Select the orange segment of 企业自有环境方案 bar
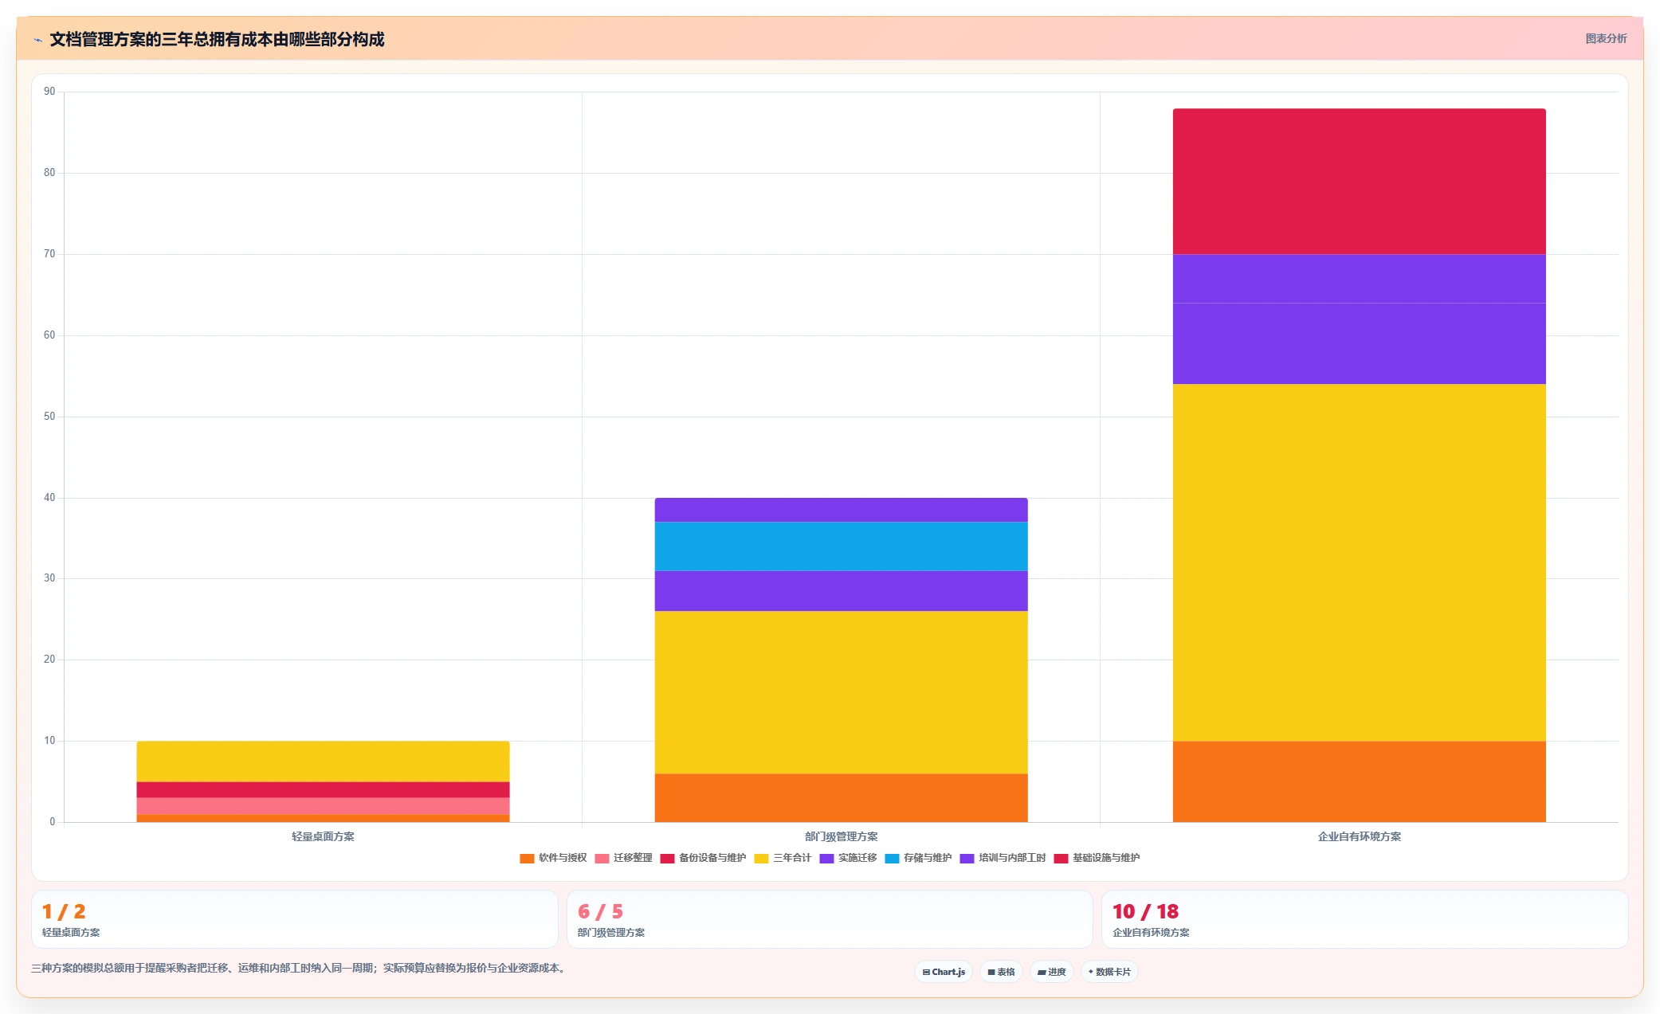This screenshot has height=1014, width=1660. pyautogui.click(x=1359, y=782)
